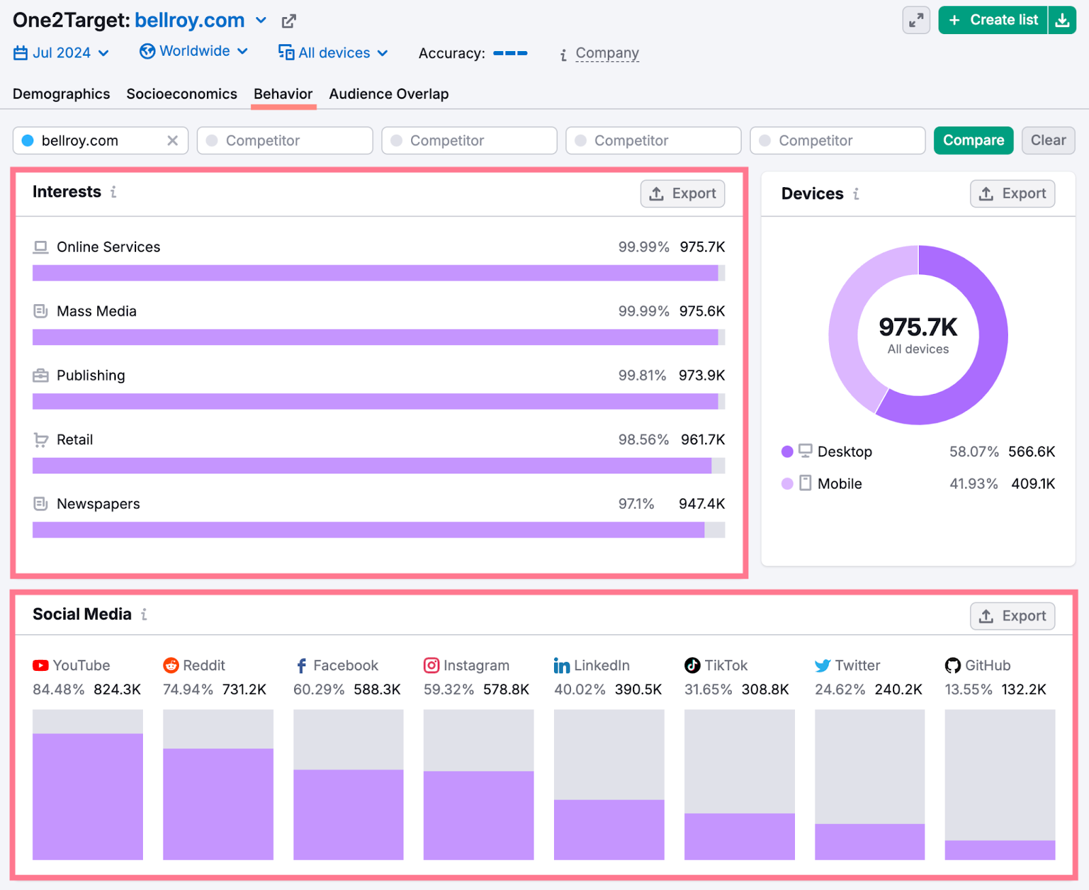Open the bellroy.com domain dropdown chevron
Viewport: 1089px width, 890px height.
click(261, 21)
